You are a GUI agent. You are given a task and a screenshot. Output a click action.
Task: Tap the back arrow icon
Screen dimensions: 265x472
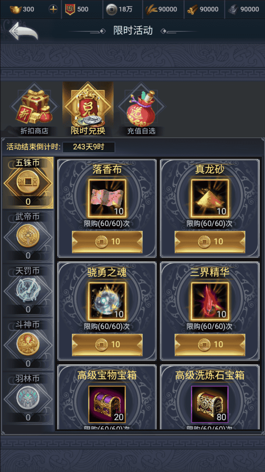[x=24, y=31]
